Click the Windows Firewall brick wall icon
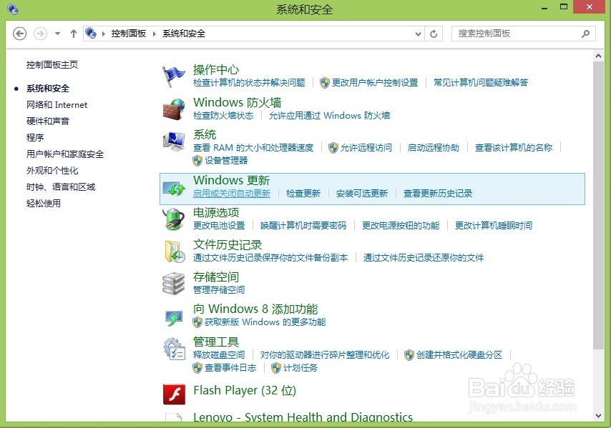Viewport: 611px width, 428px height. pos(173,109)
